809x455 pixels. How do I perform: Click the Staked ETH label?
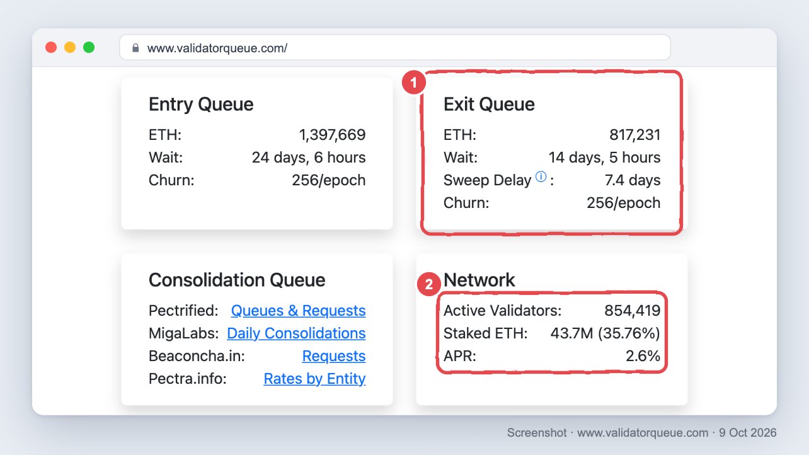486,333
